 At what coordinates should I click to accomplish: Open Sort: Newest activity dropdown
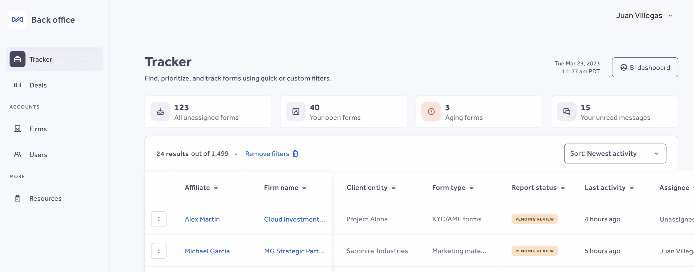(615, 154)
